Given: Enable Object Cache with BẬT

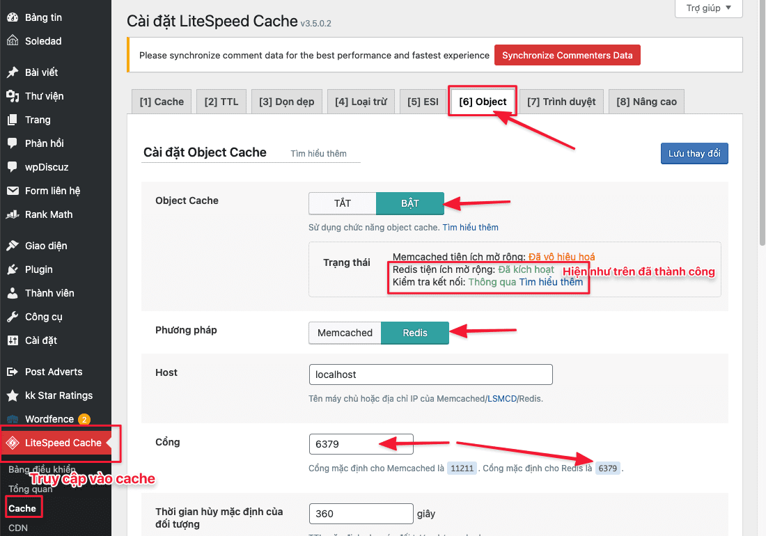Looking at the screenshot, I should pyautogui.click(x=409, y=203).
